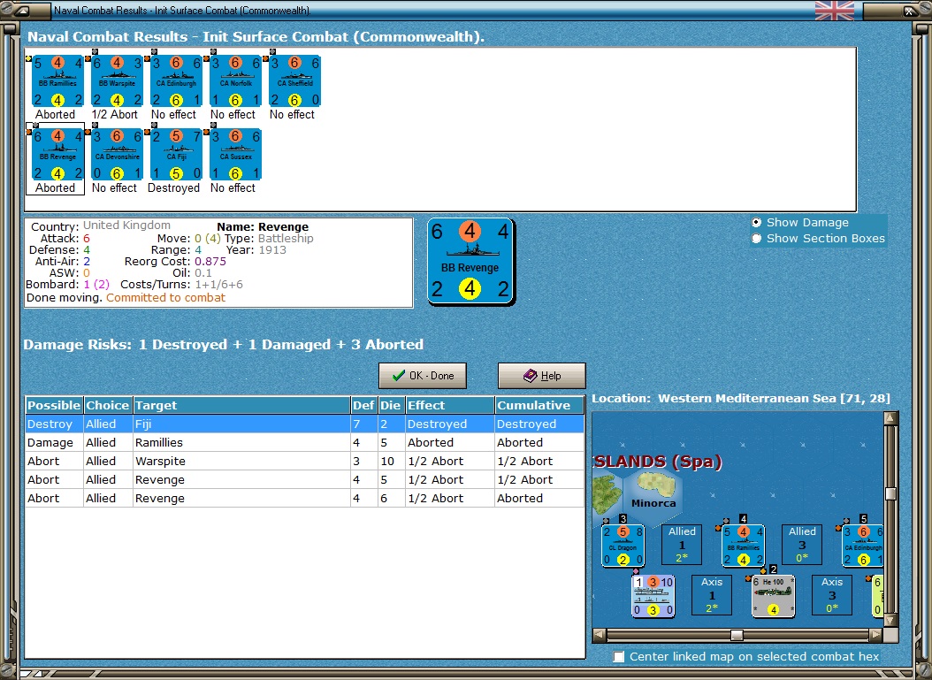Click the Allied section box 3 on map
932x680 pixels.
tap(802, 545)
